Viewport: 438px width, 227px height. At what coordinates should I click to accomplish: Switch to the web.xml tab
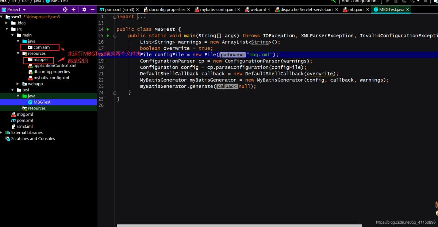[x=257, y=9]
